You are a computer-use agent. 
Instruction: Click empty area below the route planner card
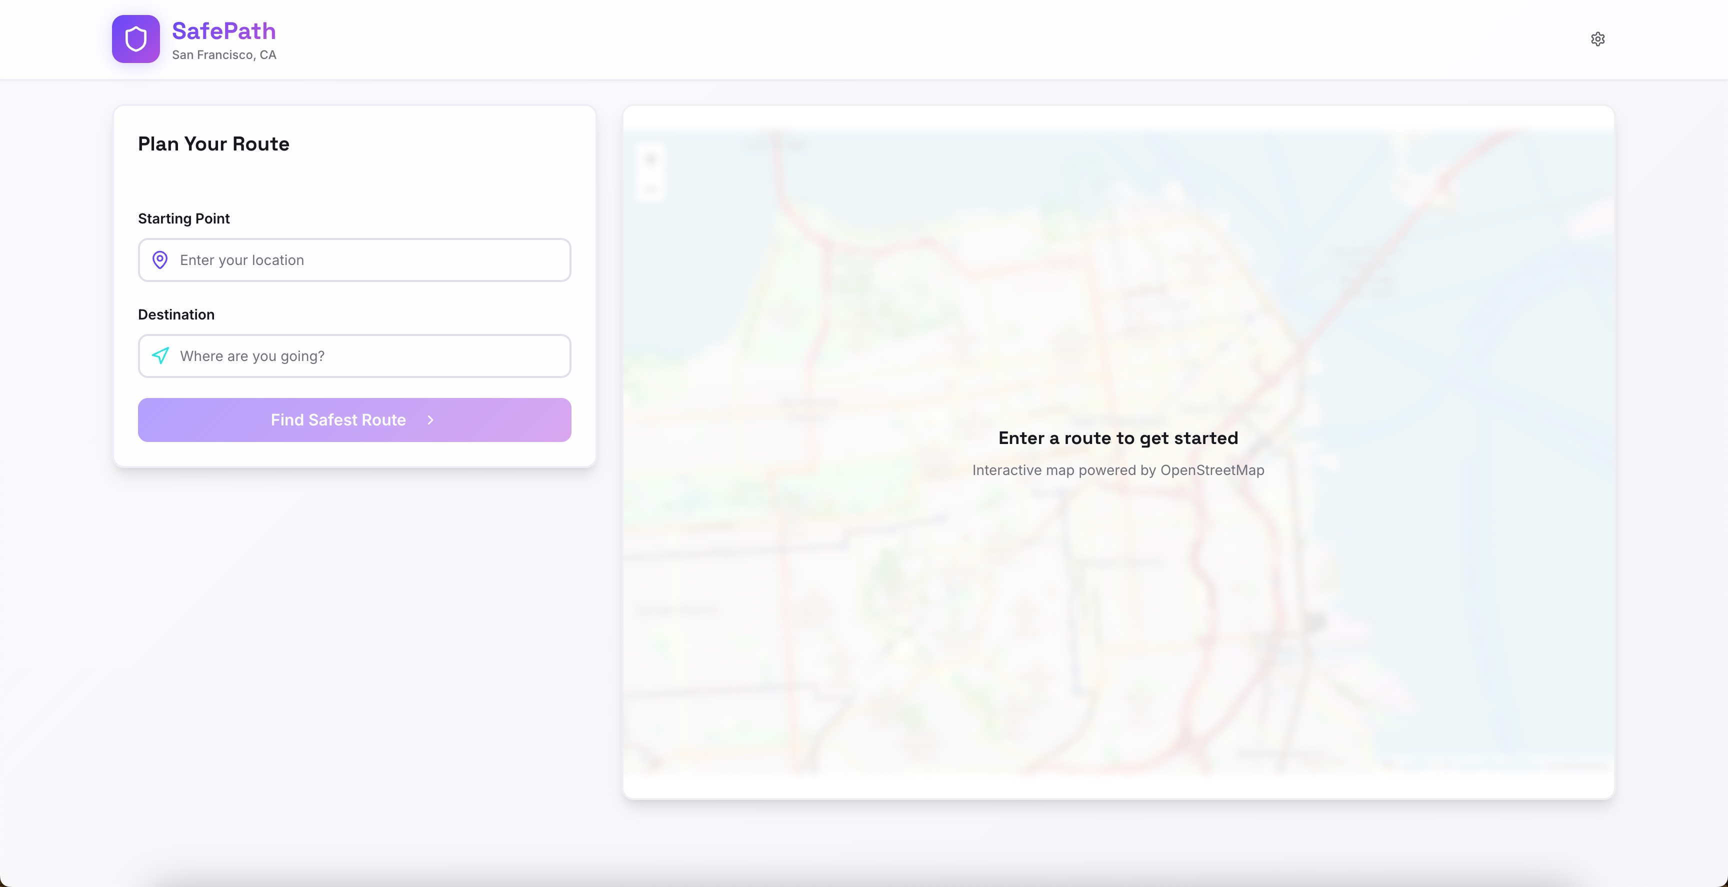coord(354,637)
